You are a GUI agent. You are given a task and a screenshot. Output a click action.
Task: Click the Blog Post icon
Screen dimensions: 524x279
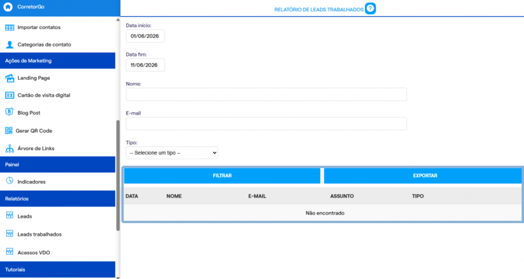click(x=10, y=112)
